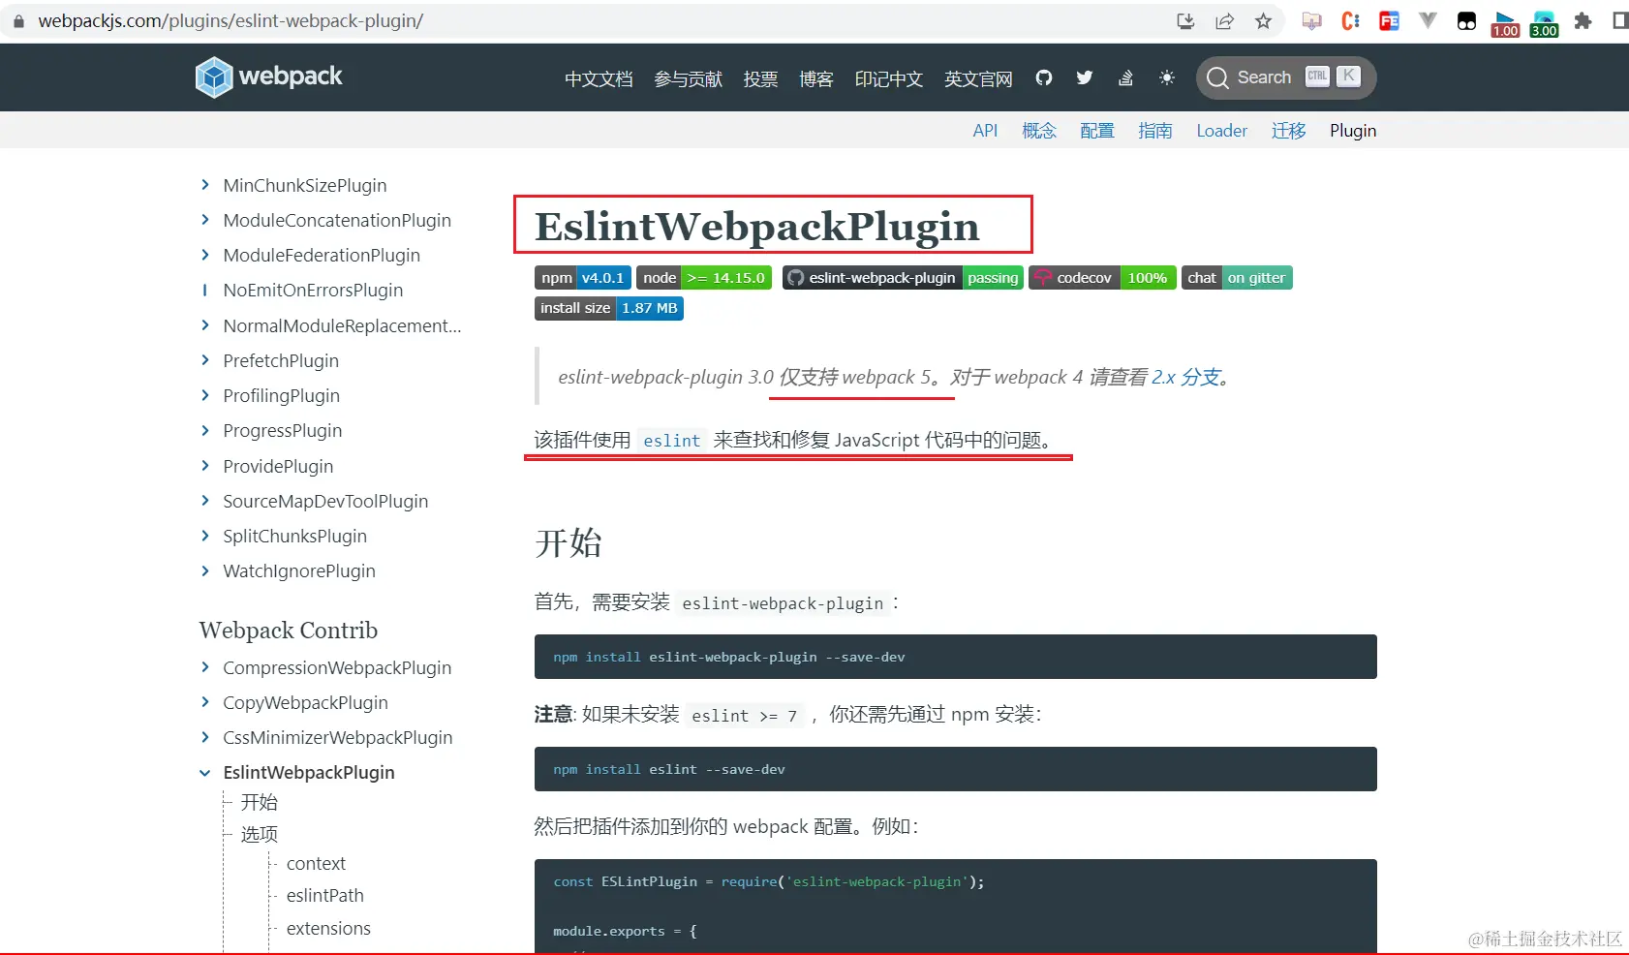Click the share page icon in address bar

tap(1224, 21)
